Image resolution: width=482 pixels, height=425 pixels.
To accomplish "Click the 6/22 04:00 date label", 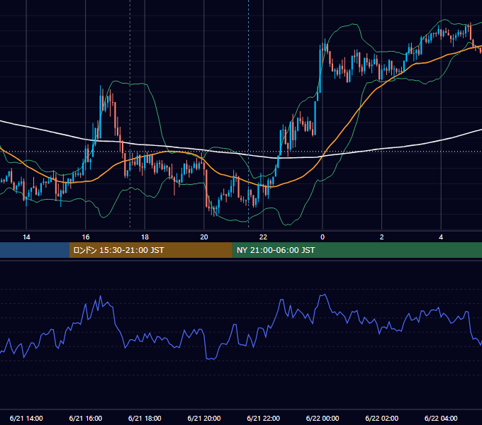I will point(441,418).
